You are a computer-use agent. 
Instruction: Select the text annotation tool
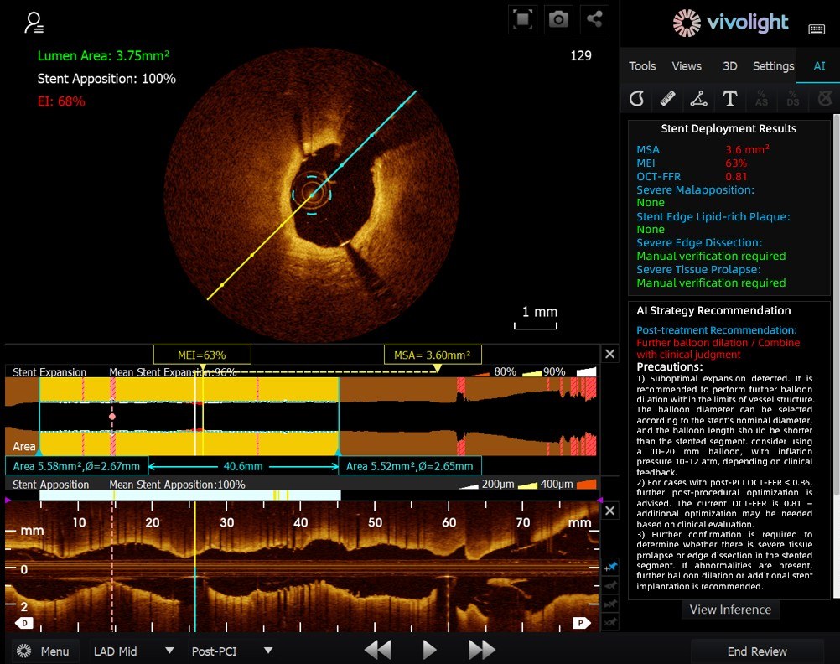[729, 99]
